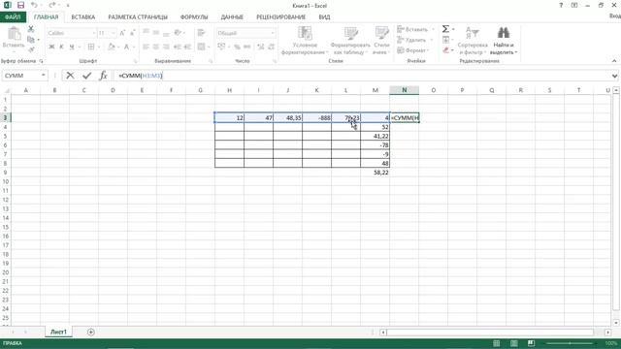Toggle align text left
Image resolution: width=621 pixels, height=349 pixels.
pos(146,47)
